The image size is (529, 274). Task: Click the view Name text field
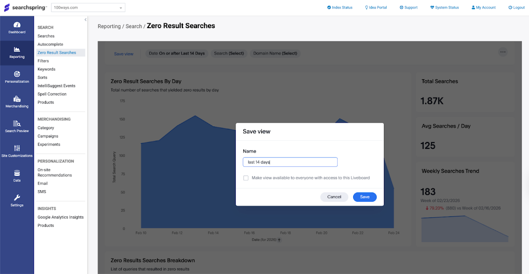[x=290, y=162]
